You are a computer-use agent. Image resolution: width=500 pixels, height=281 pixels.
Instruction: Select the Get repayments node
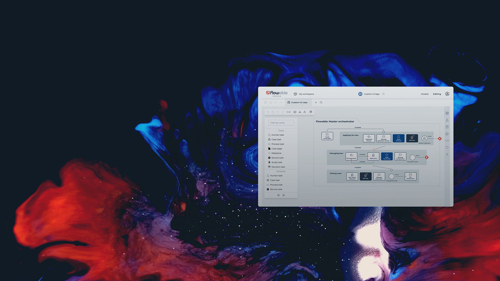[x=351, y=156]
